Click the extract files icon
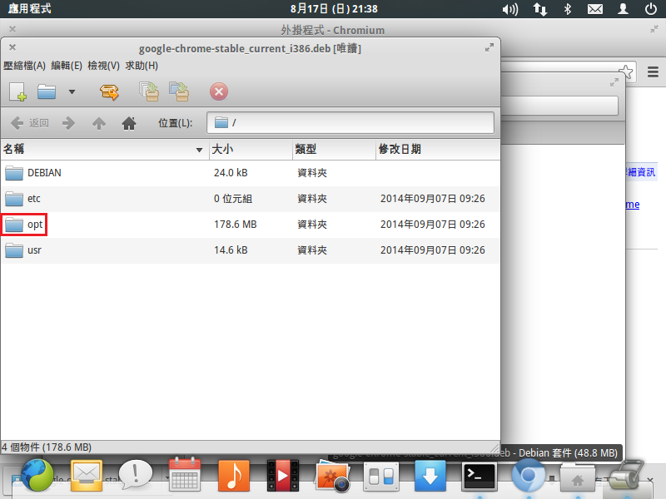The height and width of the screenshot is (499, 666). (109, 91)
